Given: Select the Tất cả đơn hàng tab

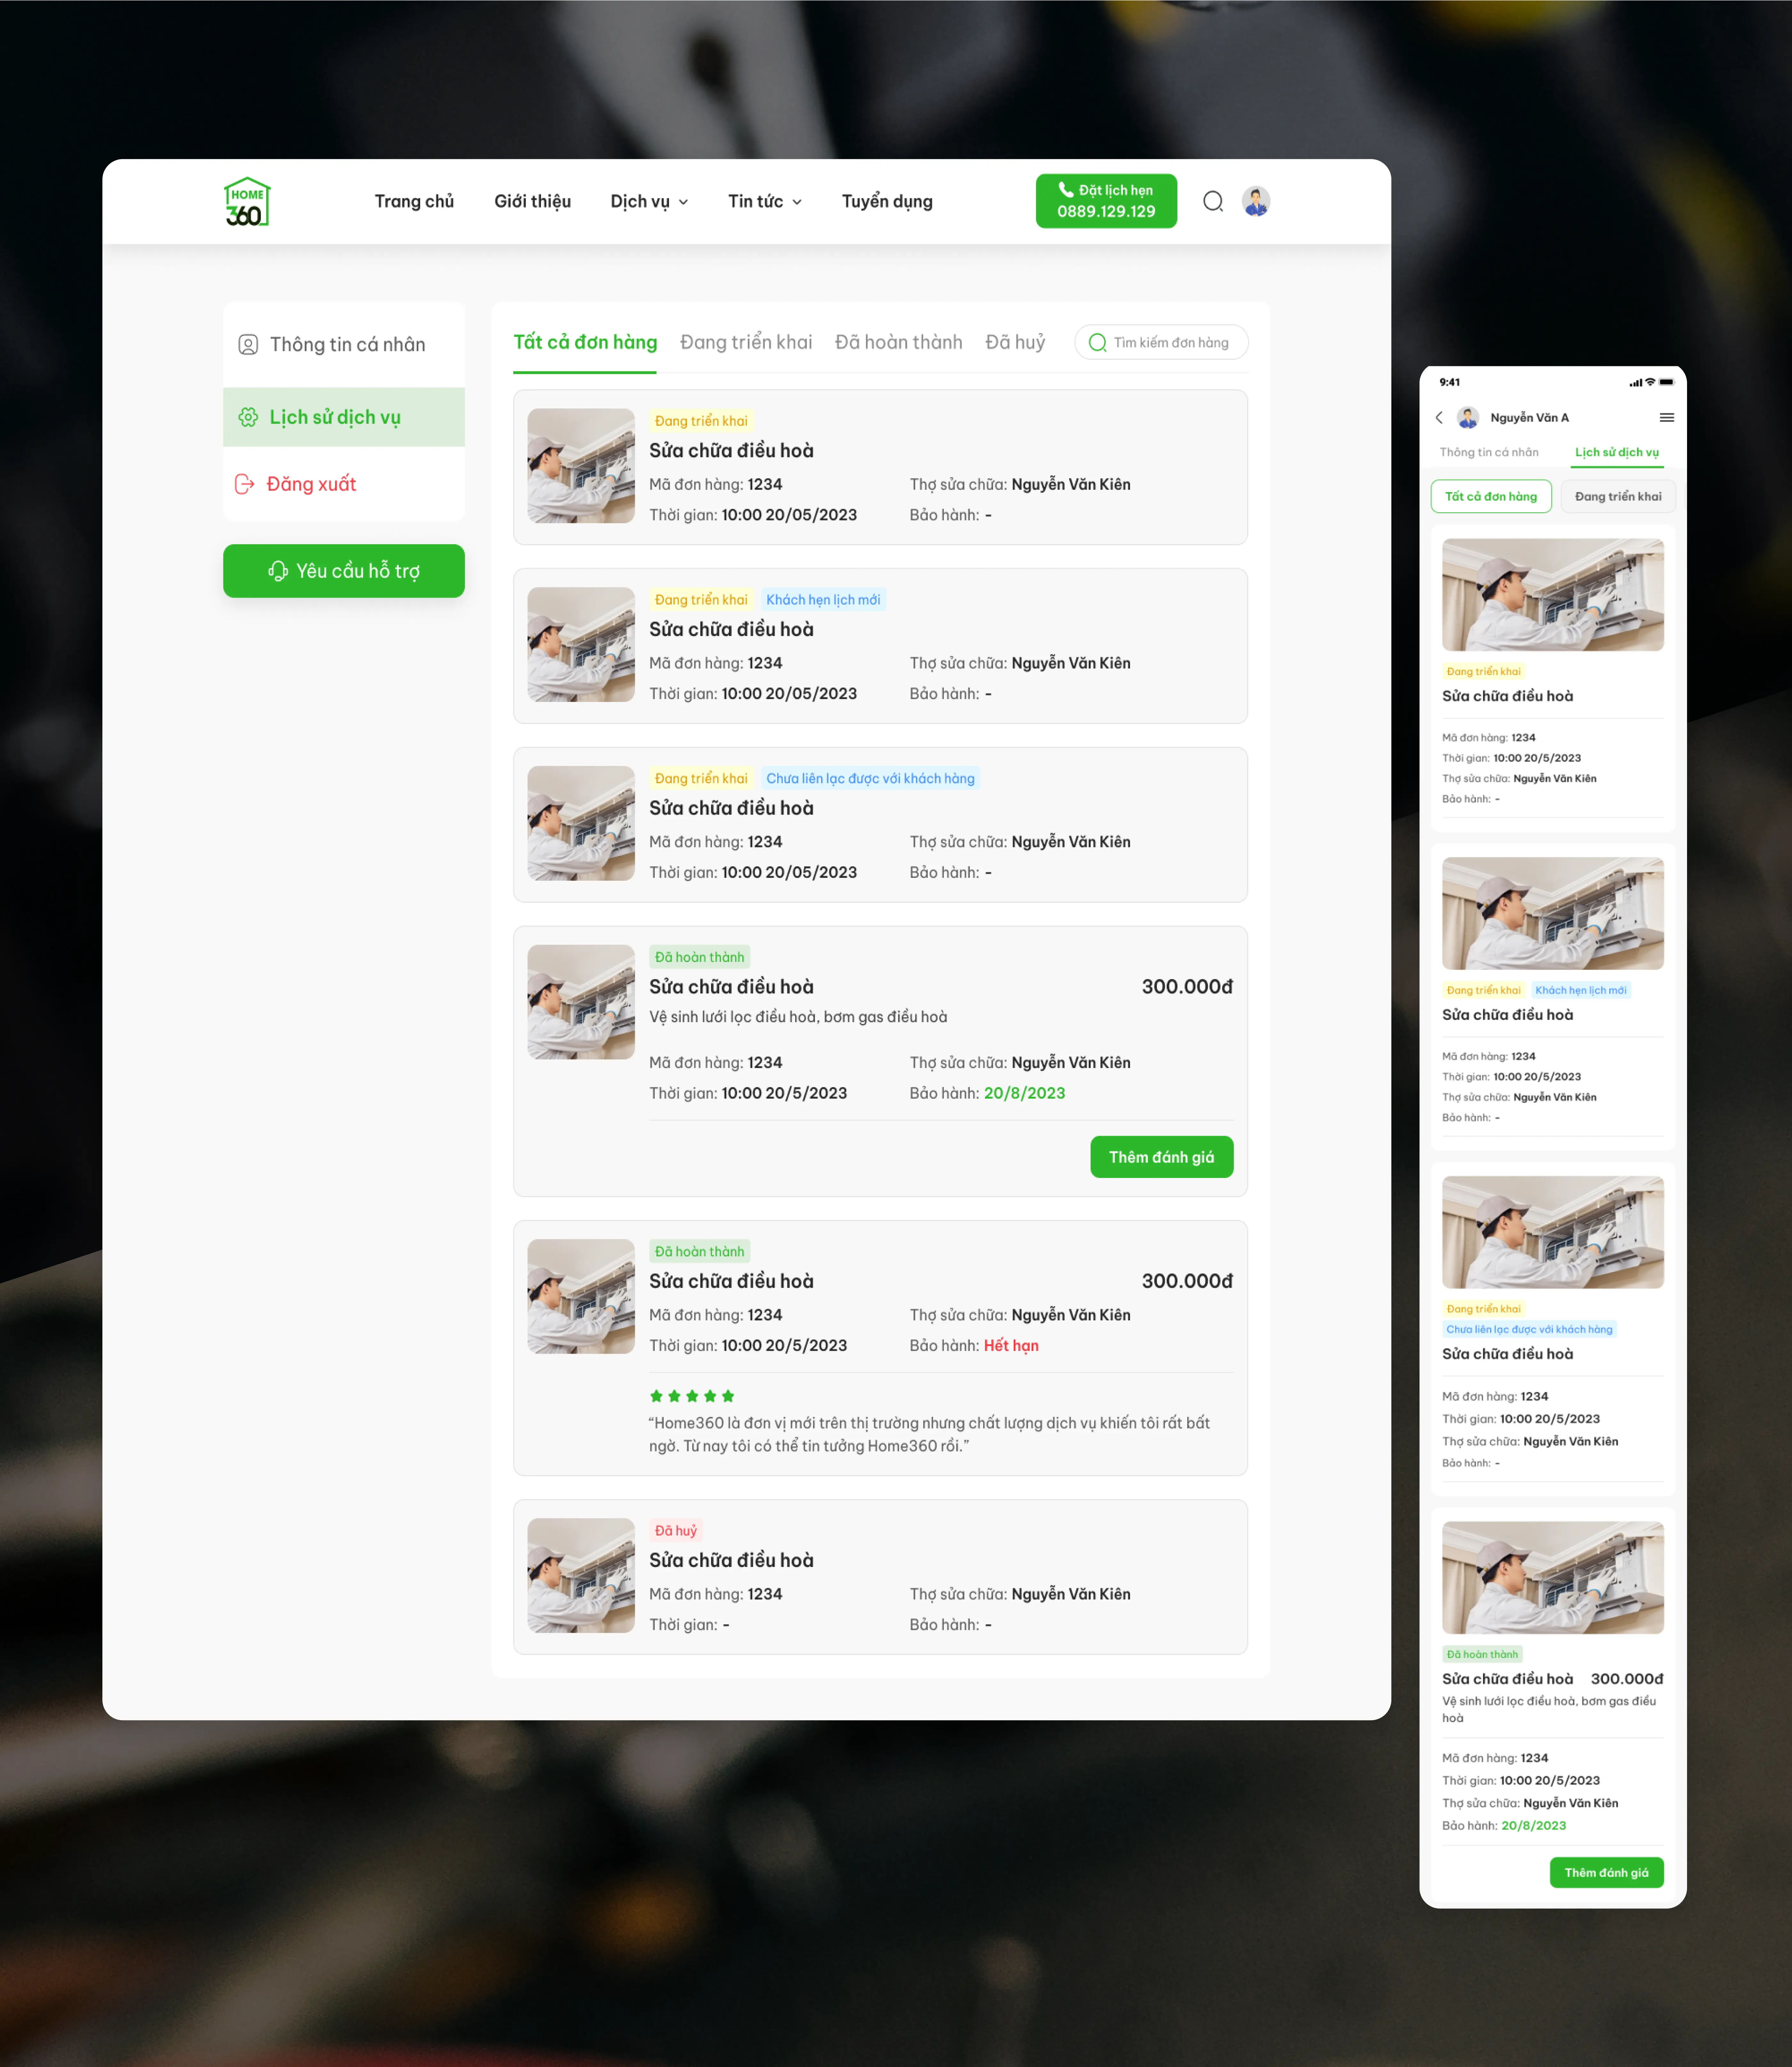Looking at the screenshot, I should 585,343.
